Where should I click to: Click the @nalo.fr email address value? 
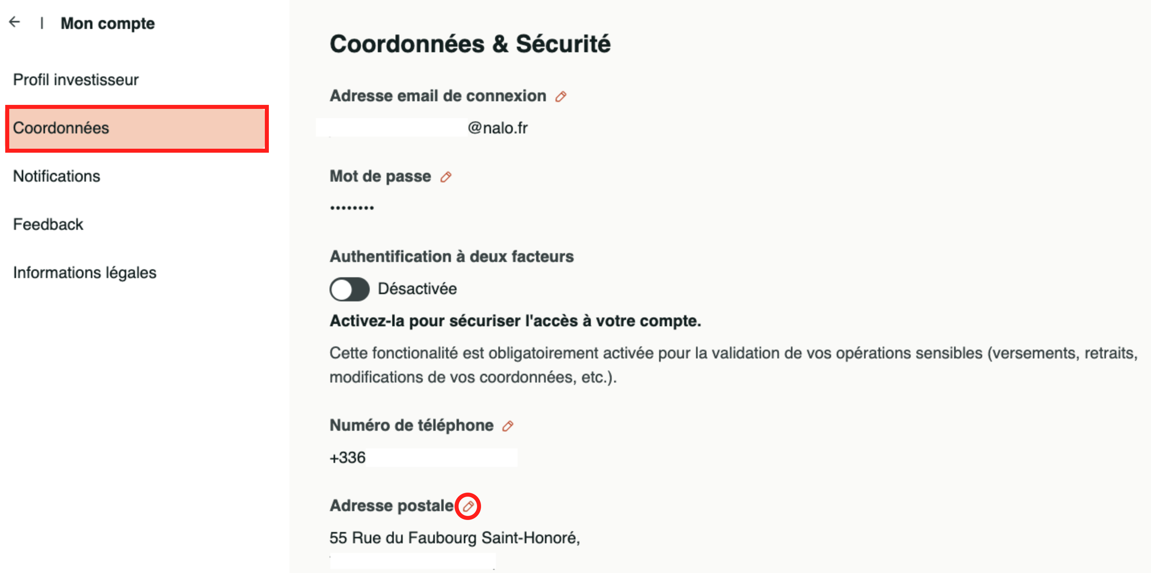(497, 128)
